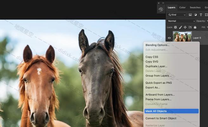
Task: Choose Convert to Smart Object
Action: [161, 118]
